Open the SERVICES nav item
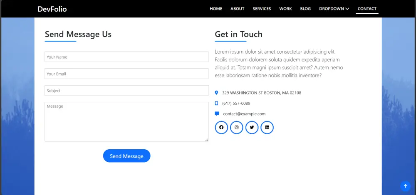This screenshot has height=195, width=416. (262, 9)
